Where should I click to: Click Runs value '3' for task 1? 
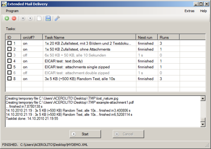(161, 43)
